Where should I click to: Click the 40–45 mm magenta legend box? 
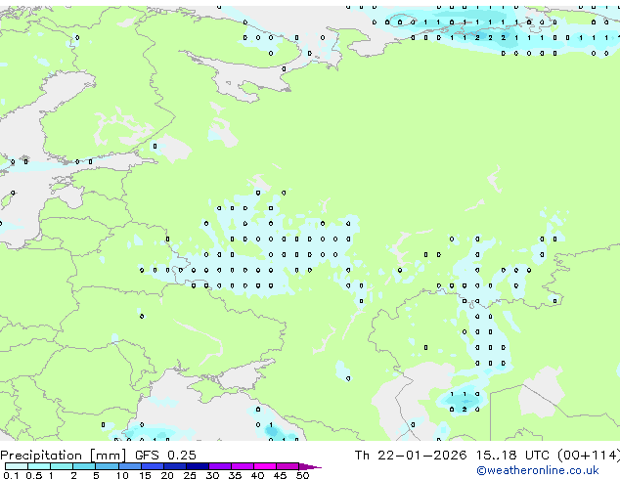265,466
